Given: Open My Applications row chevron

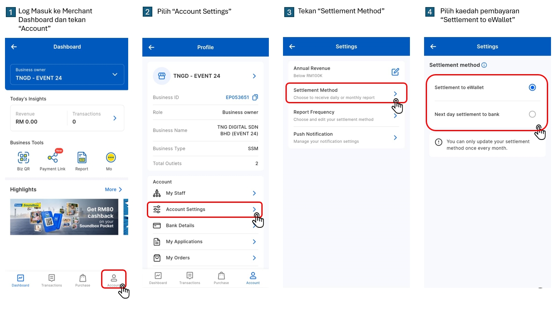Looking at the screenshot, I should [x=254, y=242].
